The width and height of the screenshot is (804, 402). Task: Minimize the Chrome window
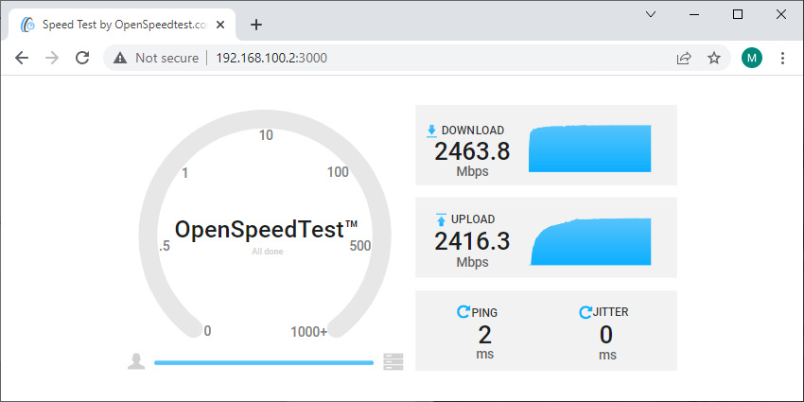coord(694,14)
